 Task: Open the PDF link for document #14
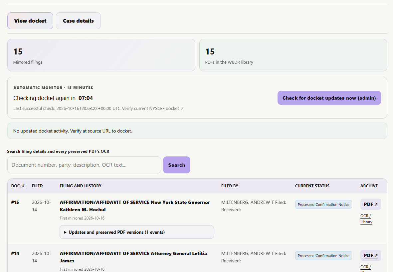coord(370,255)
